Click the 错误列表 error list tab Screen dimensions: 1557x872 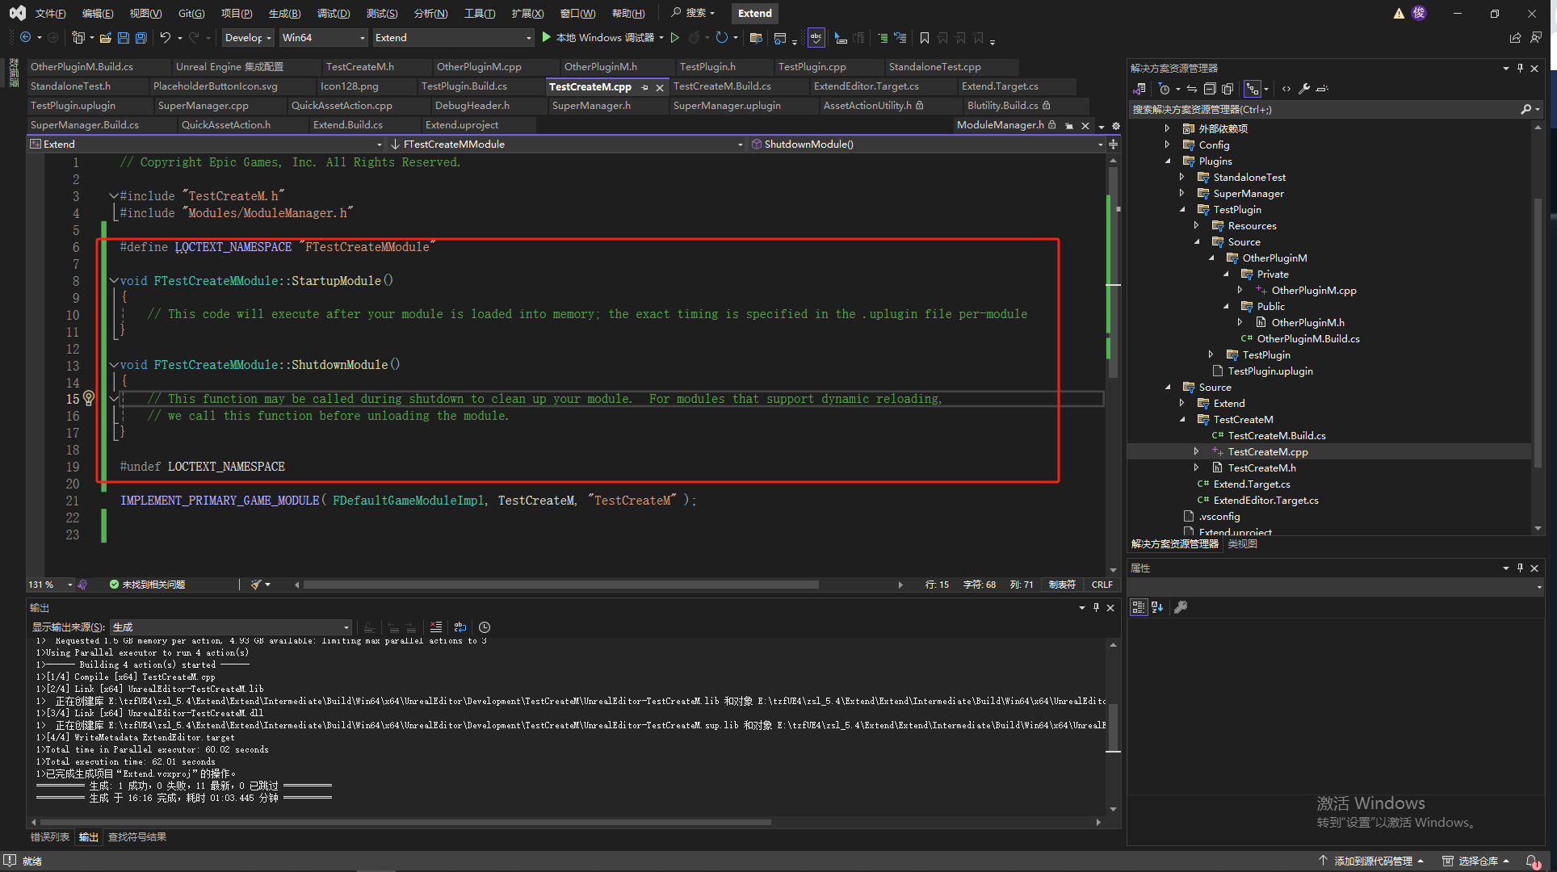(x=50, y=837)
